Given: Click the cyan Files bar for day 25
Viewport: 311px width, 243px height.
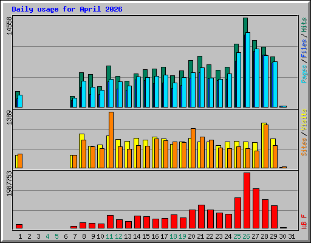Looking at the screenshot, I should pos(239,80).
